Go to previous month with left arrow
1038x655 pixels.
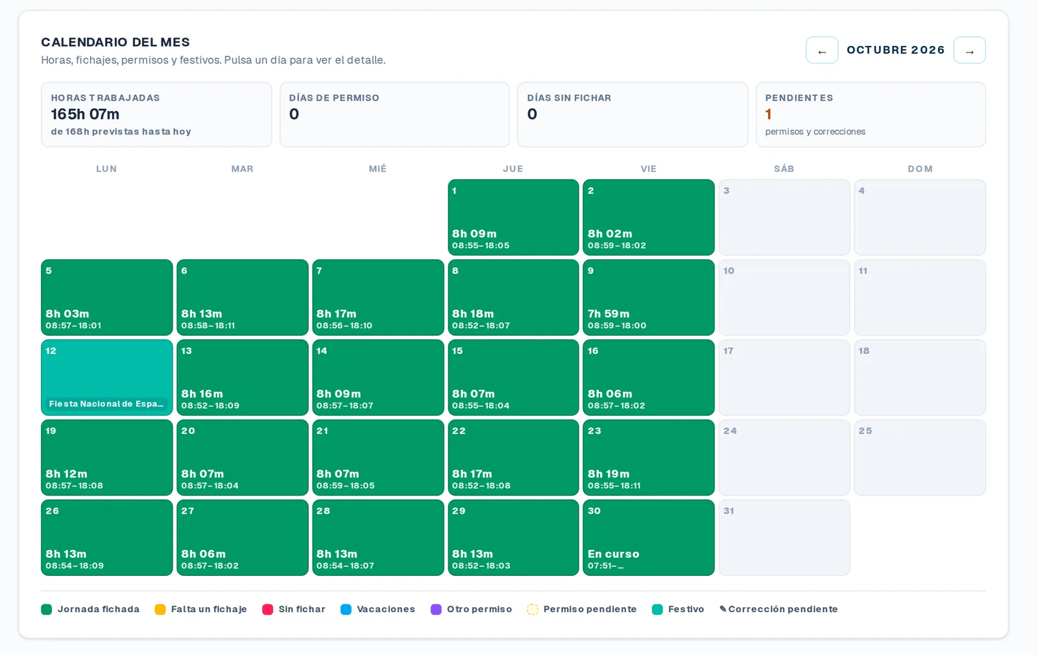click(x=822, y=51)
